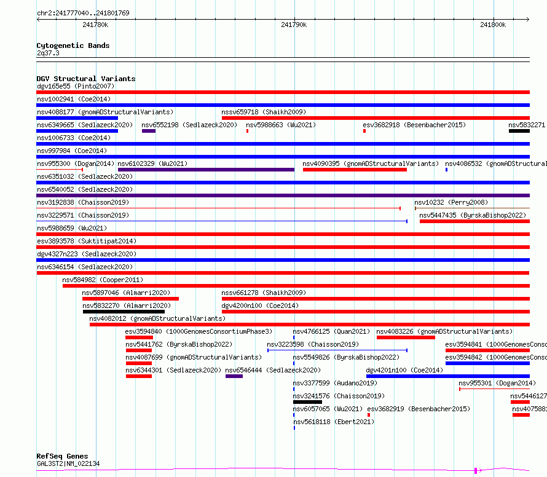The width and height of the screenshot is (547, 477).
Task: Click the purple nsv6546444 feature bar
Action: 234,377
